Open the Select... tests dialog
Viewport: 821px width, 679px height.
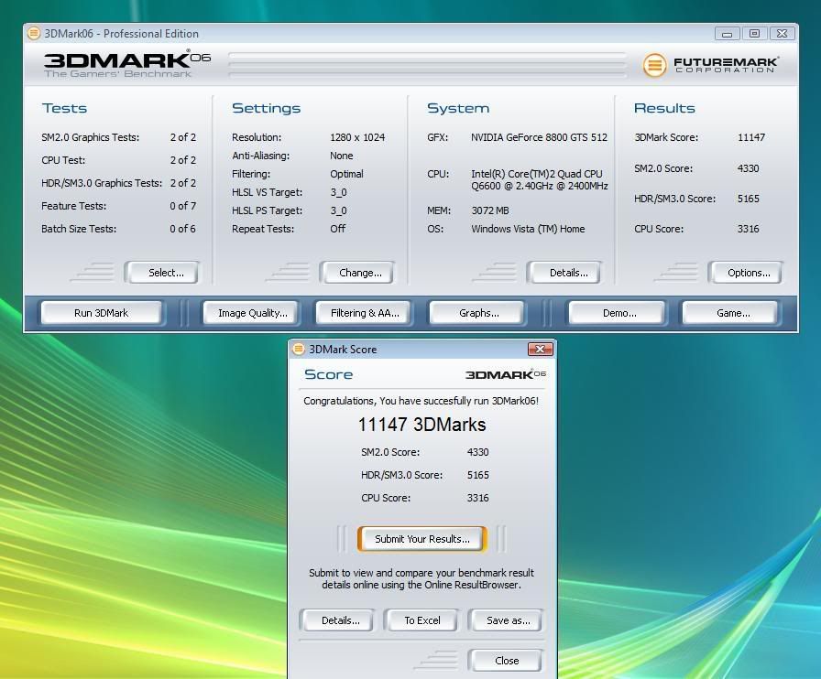click(162, 273)
